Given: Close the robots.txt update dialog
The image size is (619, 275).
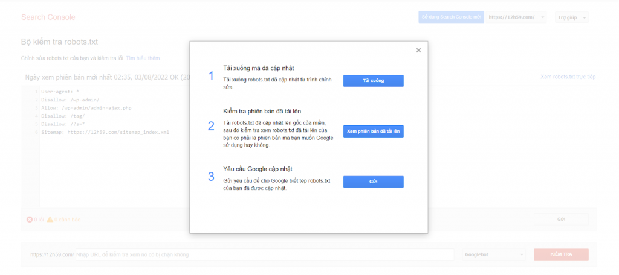Looking at the screenshot, I should [x=418, y=51].
